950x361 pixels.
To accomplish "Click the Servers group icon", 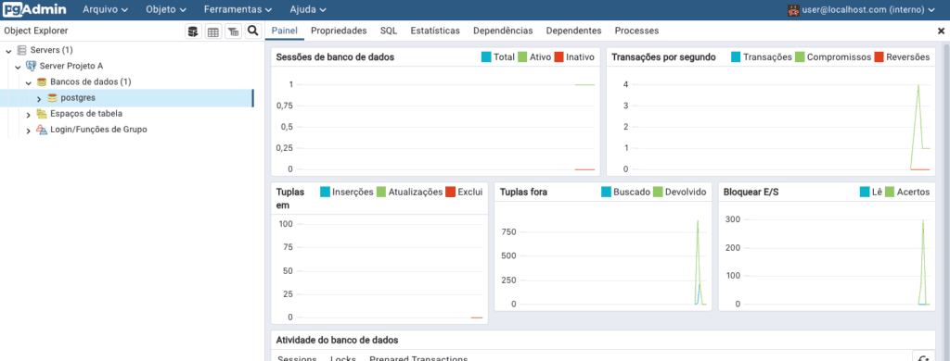I will pyautogui.click(x=22, y=50).
